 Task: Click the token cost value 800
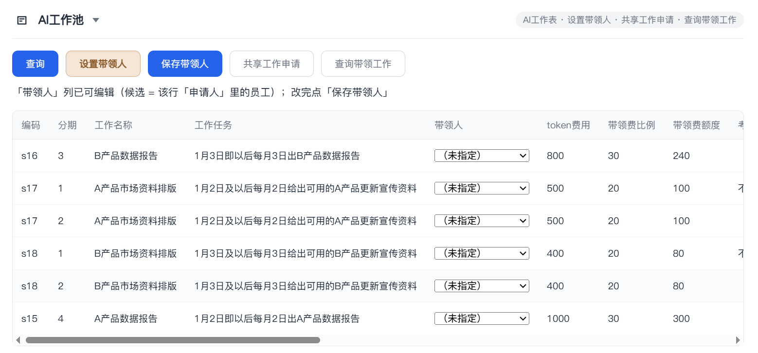[555, 156]
